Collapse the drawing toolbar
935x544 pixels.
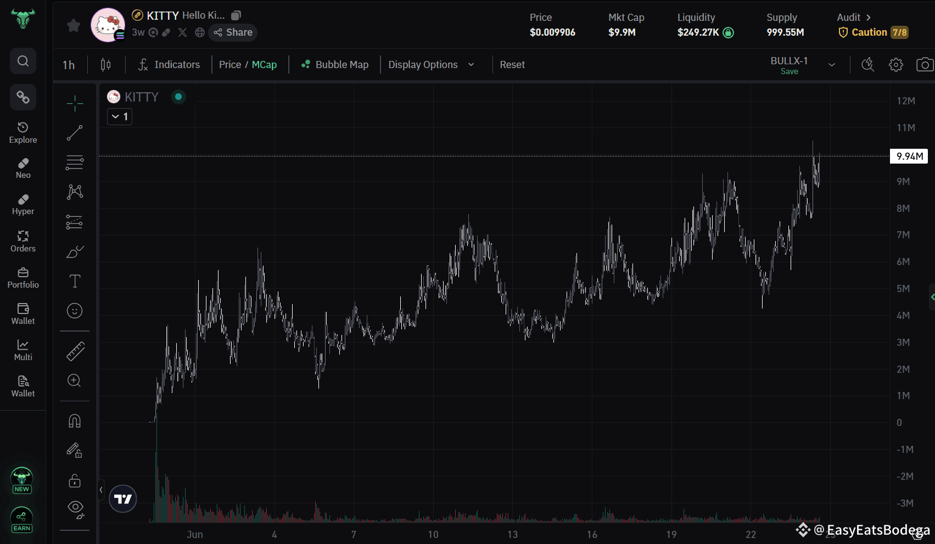(x=101, y=490)
